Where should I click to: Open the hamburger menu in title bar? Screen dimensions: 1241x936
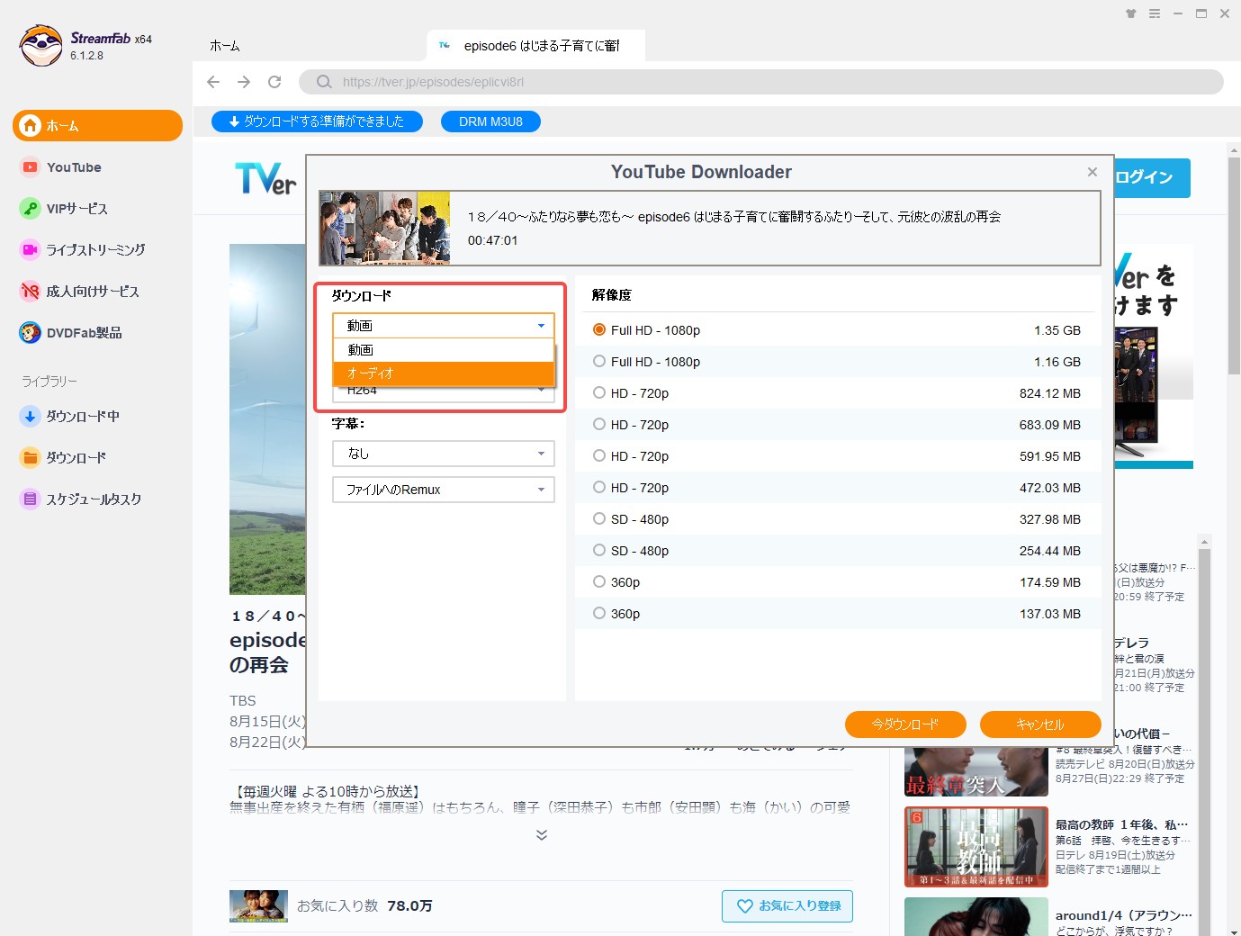[x=1155, y=13]
